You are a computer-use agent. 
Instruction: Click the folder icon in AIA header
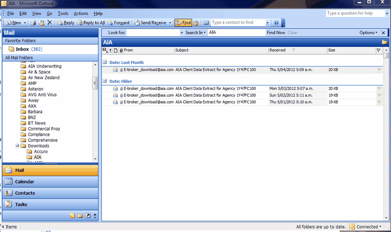384,42
